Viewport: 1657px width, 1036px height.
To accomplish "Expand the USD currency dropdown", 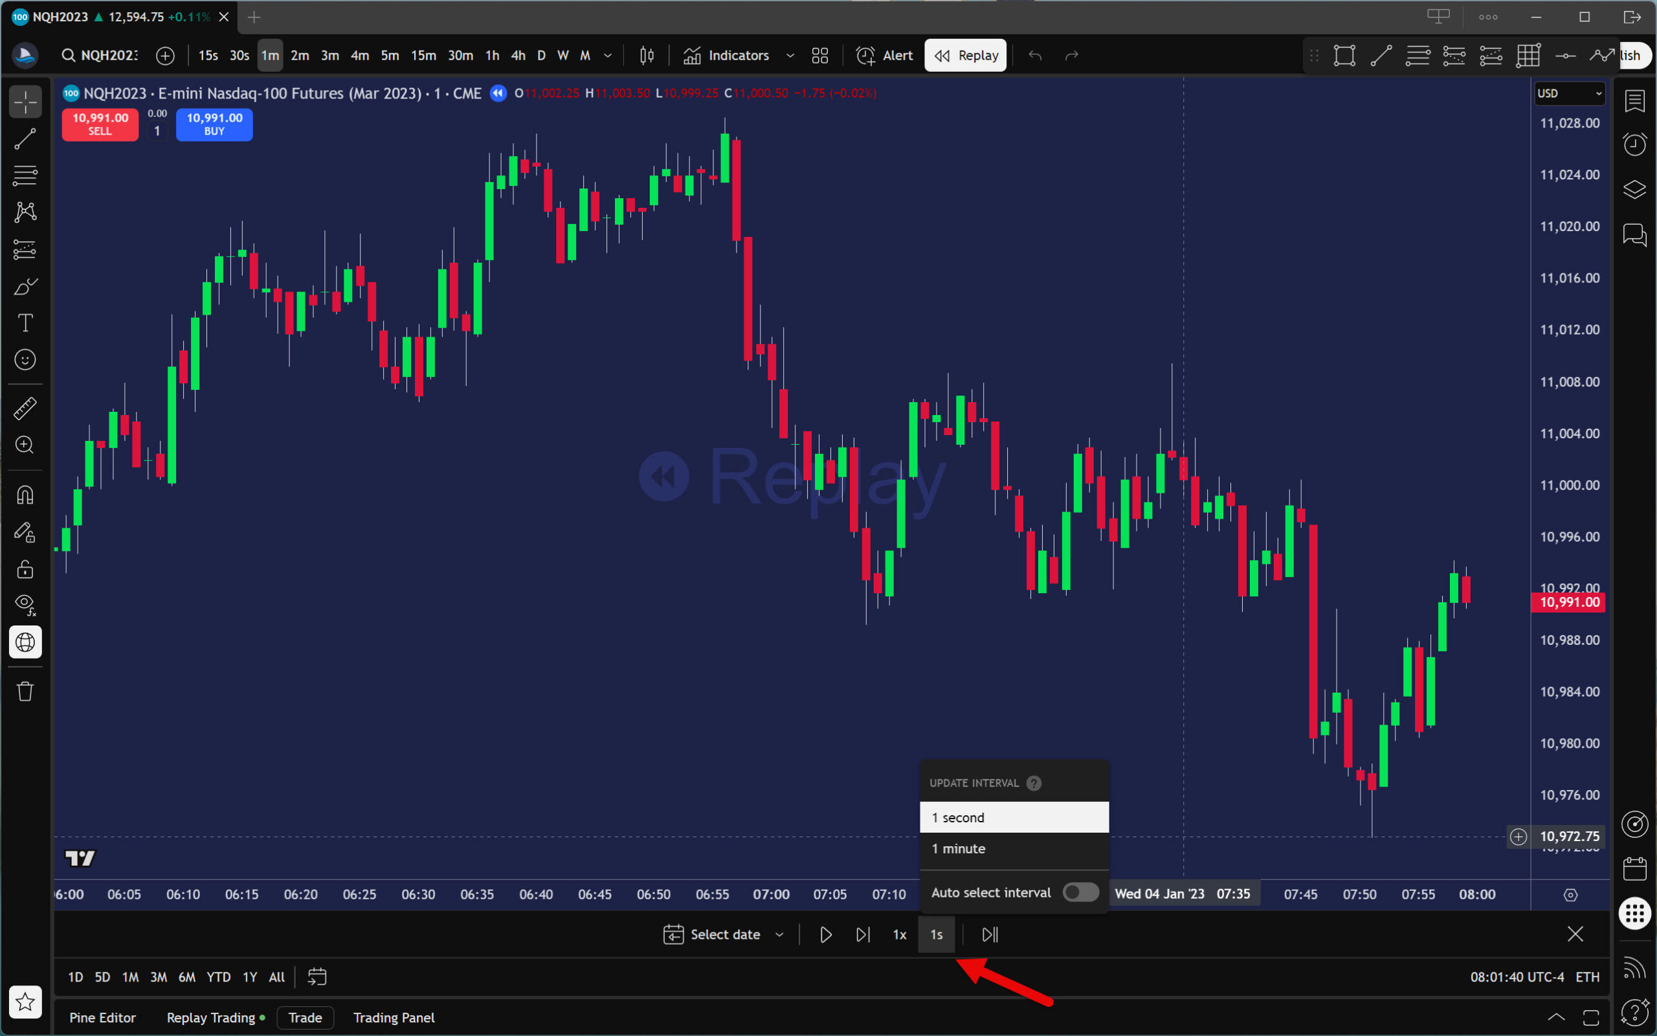I will point(1569,93).
